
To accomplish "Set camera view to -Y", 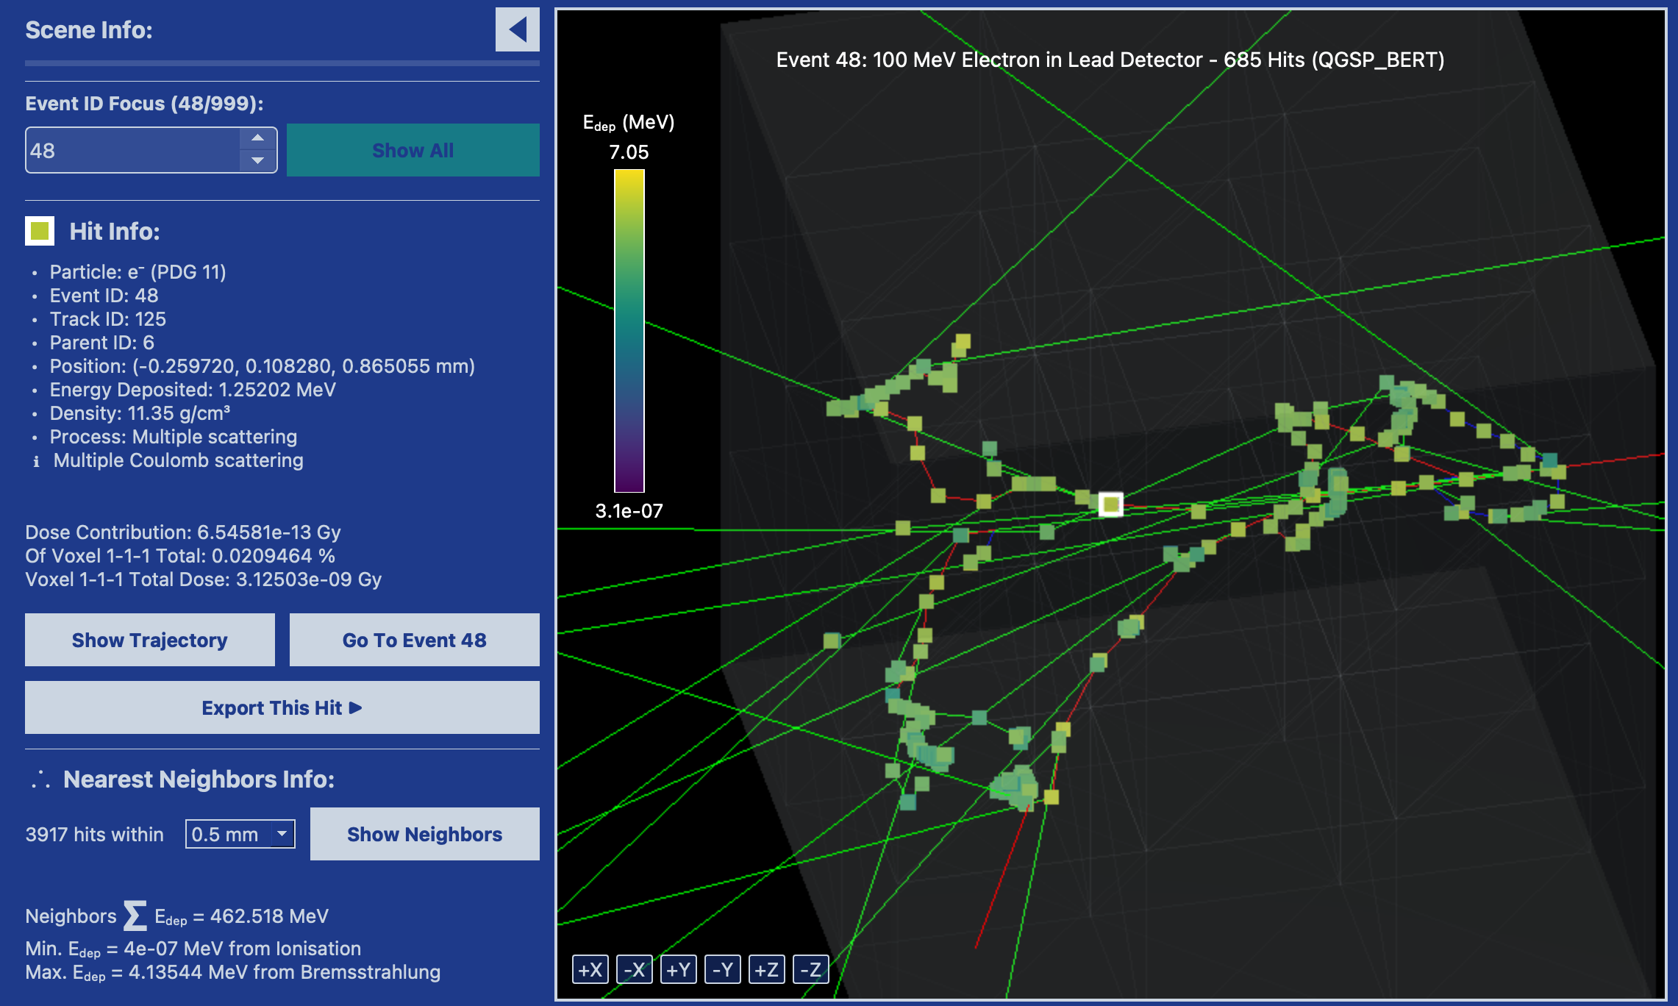I will pos(723,969).
